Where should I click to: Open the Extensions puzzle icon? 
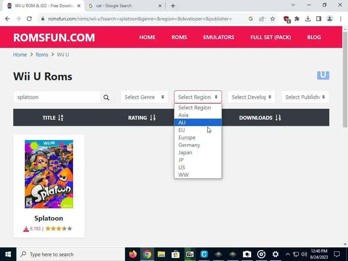tap(297, 19)
